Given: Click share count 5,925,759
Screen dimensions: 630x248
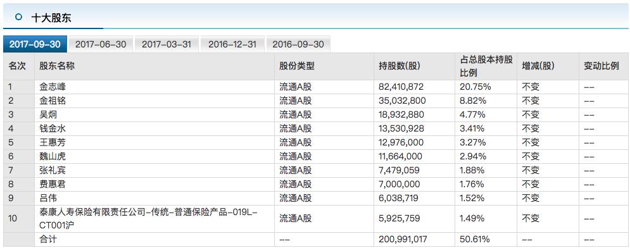Looking at the screenshot, I should (399, 219).
